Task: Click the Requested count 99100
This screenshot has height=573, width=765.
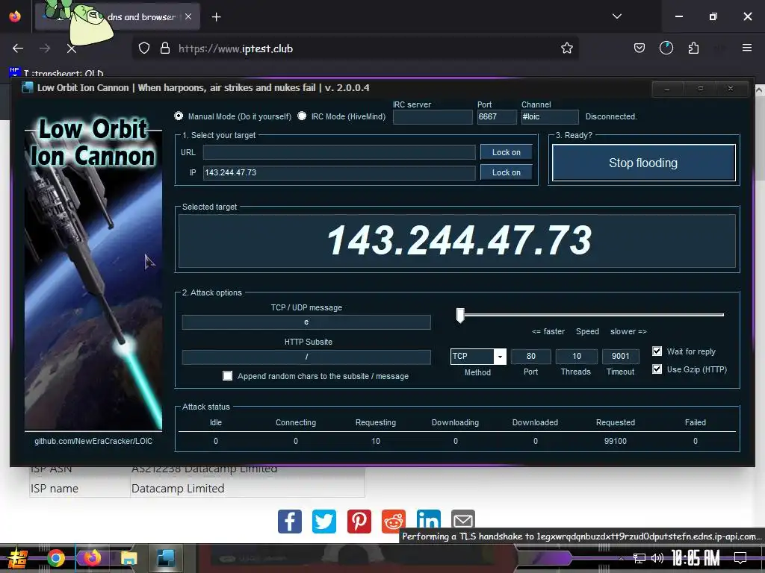Action: pos(616,441)
